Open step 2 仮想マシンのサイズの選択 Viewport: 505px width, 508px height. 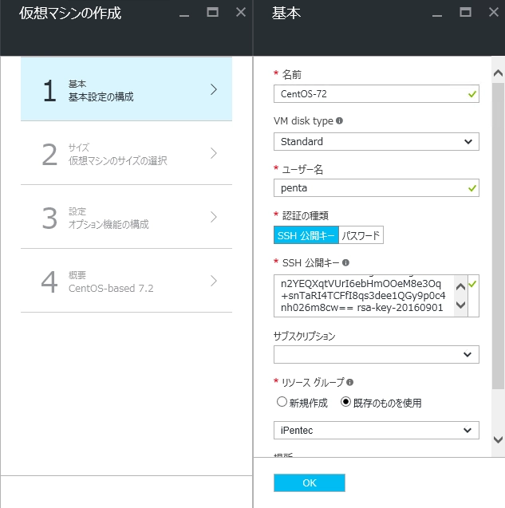pyautogui.click(x=126, y=153)
